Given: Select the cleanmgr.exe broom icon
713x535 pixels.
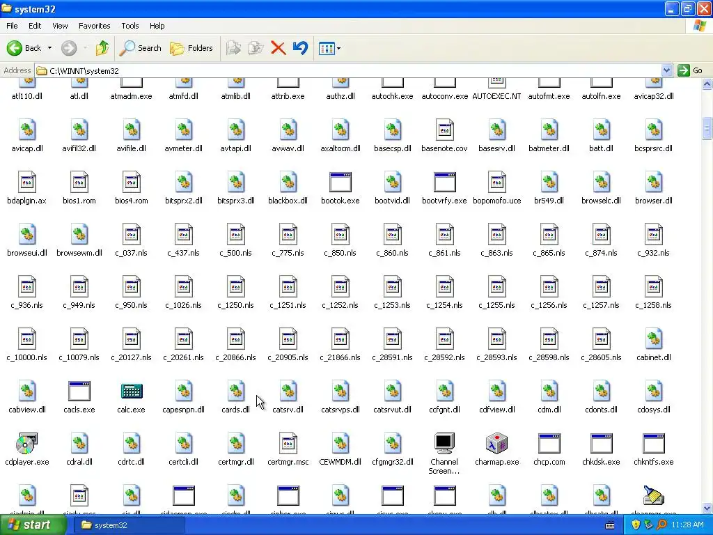Looking at the screenshot, I should coord(653,495).
